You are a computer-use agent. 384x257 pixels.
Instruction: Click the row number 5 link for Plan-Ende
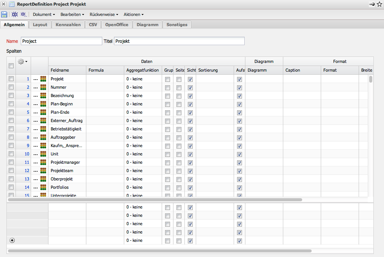[x=28, y=112]
